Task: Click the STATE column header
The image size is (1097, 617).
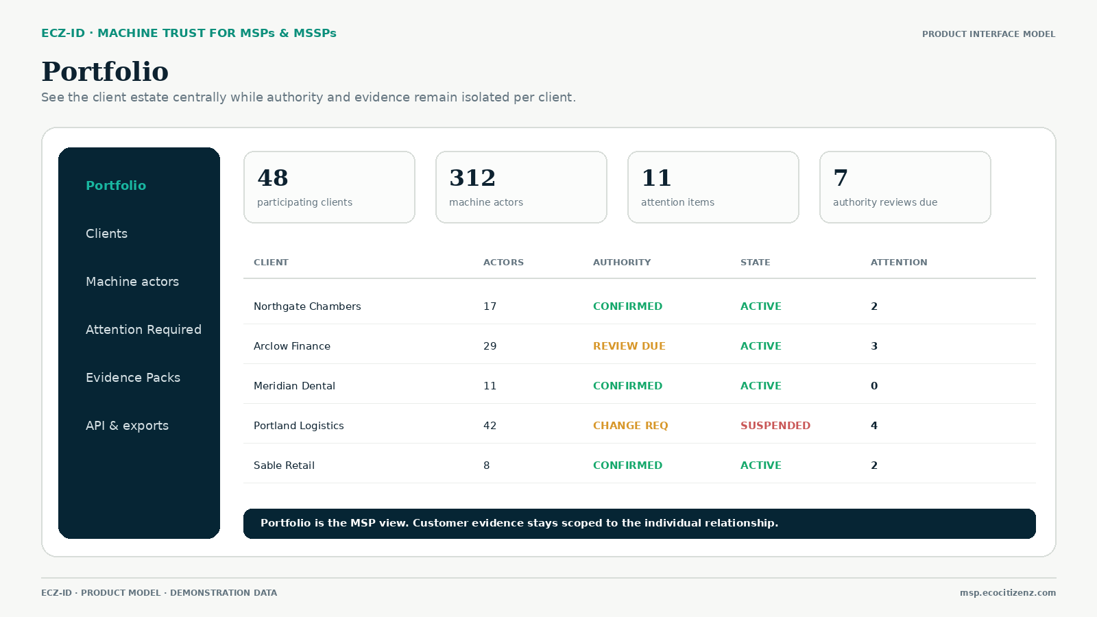Action: click(x=755, y=263)
